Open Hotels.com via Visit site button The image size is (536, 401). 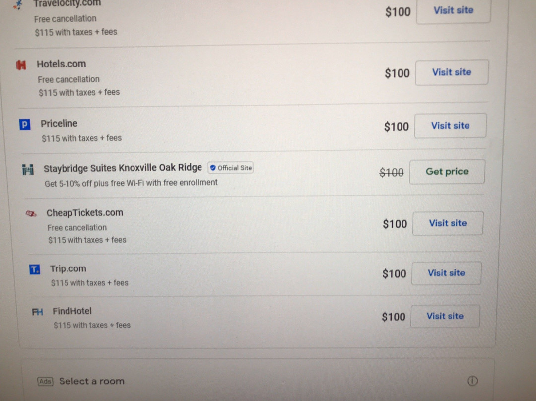[x=452, y=72]
